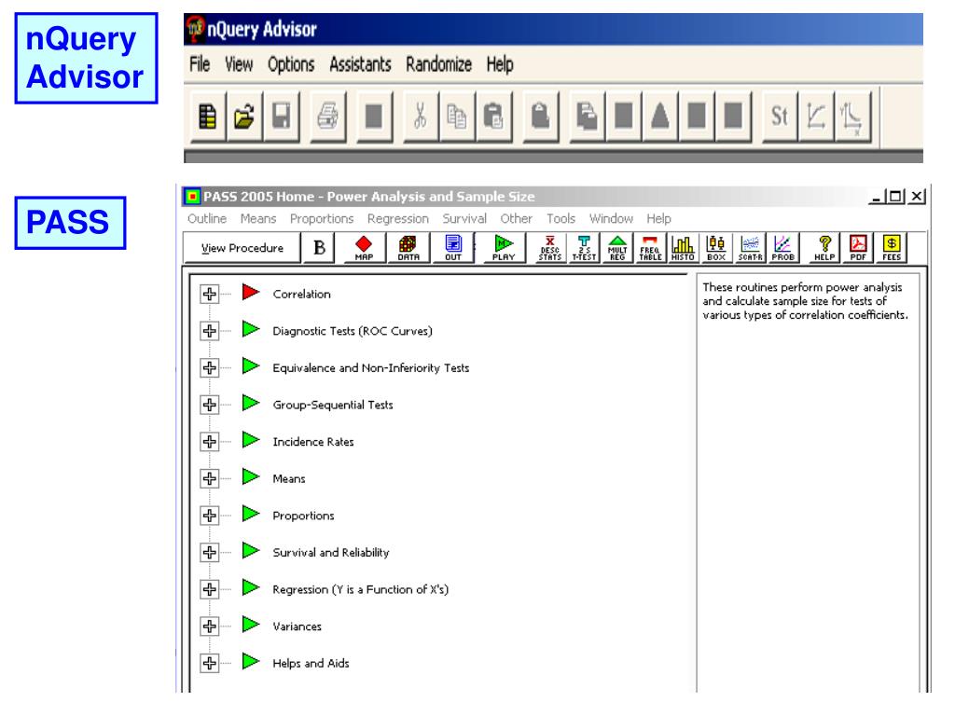This screenshot has width=955, height=716.
Task: Open the Other menu in PASS
Action: coord(517,218)
